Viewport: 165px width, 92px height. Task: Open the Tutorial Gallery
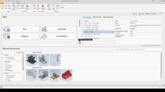point(27,7)
